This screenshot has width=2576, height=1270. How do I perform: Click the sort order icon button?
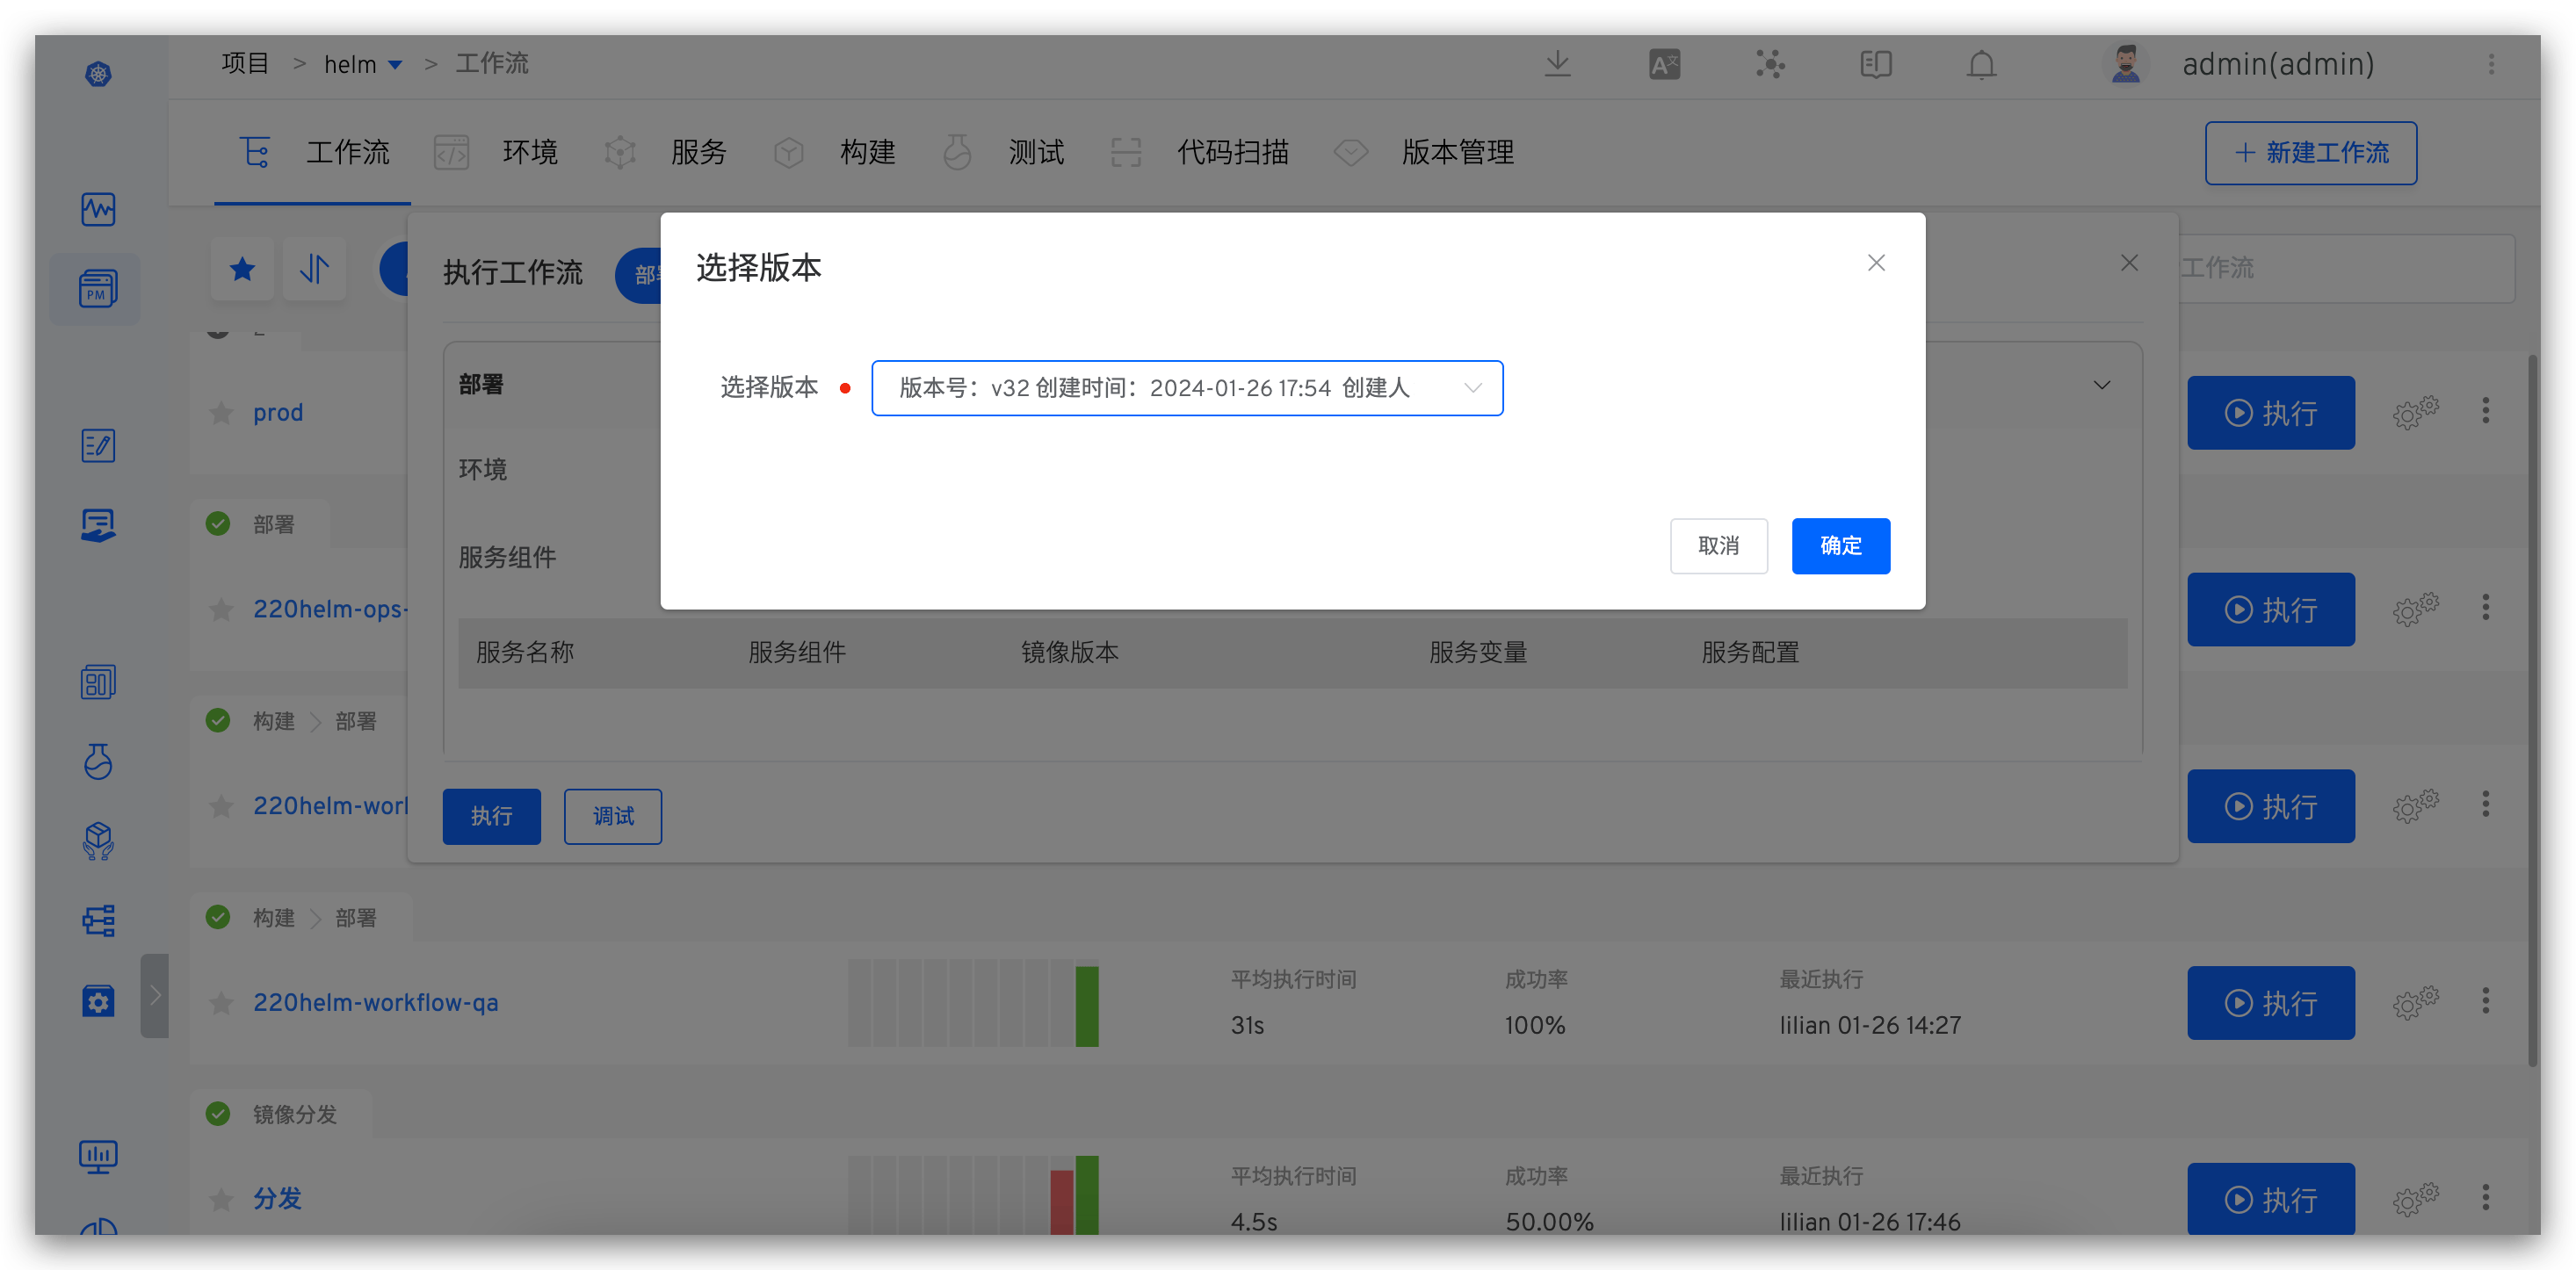(314, 269)
